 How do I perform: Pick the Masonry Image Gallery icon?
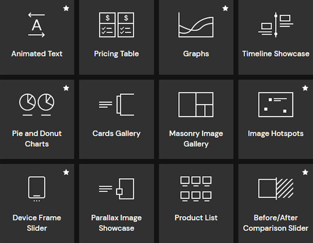coord(196,104)
